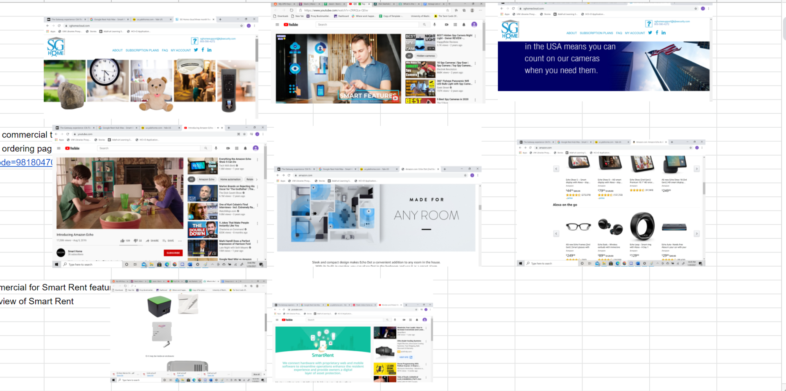Select Amazon Echo filter chip
The image size is (786, 391).
(x=206, y=179)
